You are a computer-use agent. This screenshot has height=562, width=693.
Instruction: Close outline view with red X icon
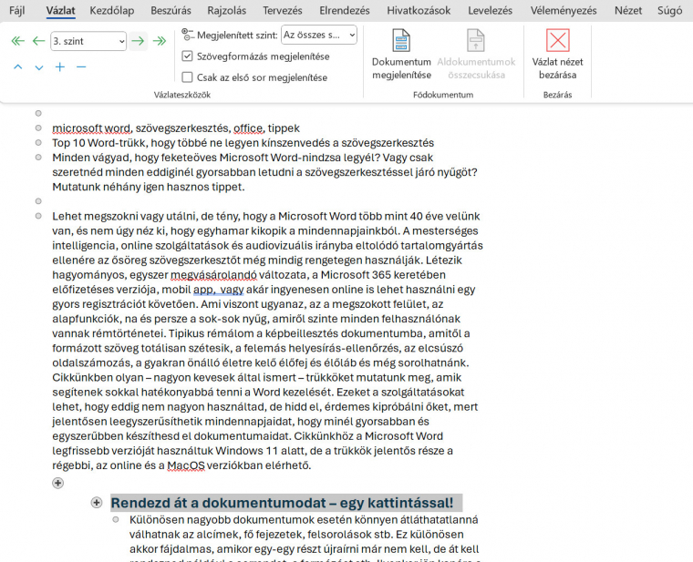pos(558,41)
